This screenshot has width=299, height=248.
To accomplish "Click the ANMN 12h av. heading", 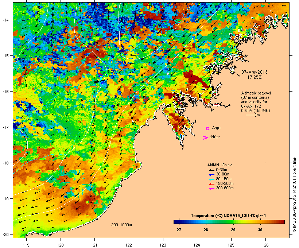I will [x=220, y=165].
